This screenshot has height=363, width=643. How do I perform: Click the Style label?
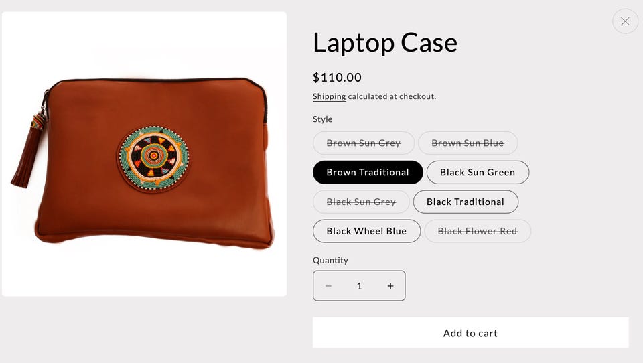[x=323, y=119]
